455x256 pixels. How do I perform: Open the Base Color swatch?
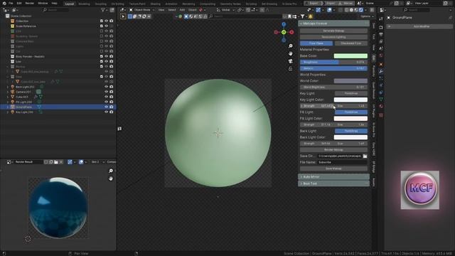coord(350,55)
